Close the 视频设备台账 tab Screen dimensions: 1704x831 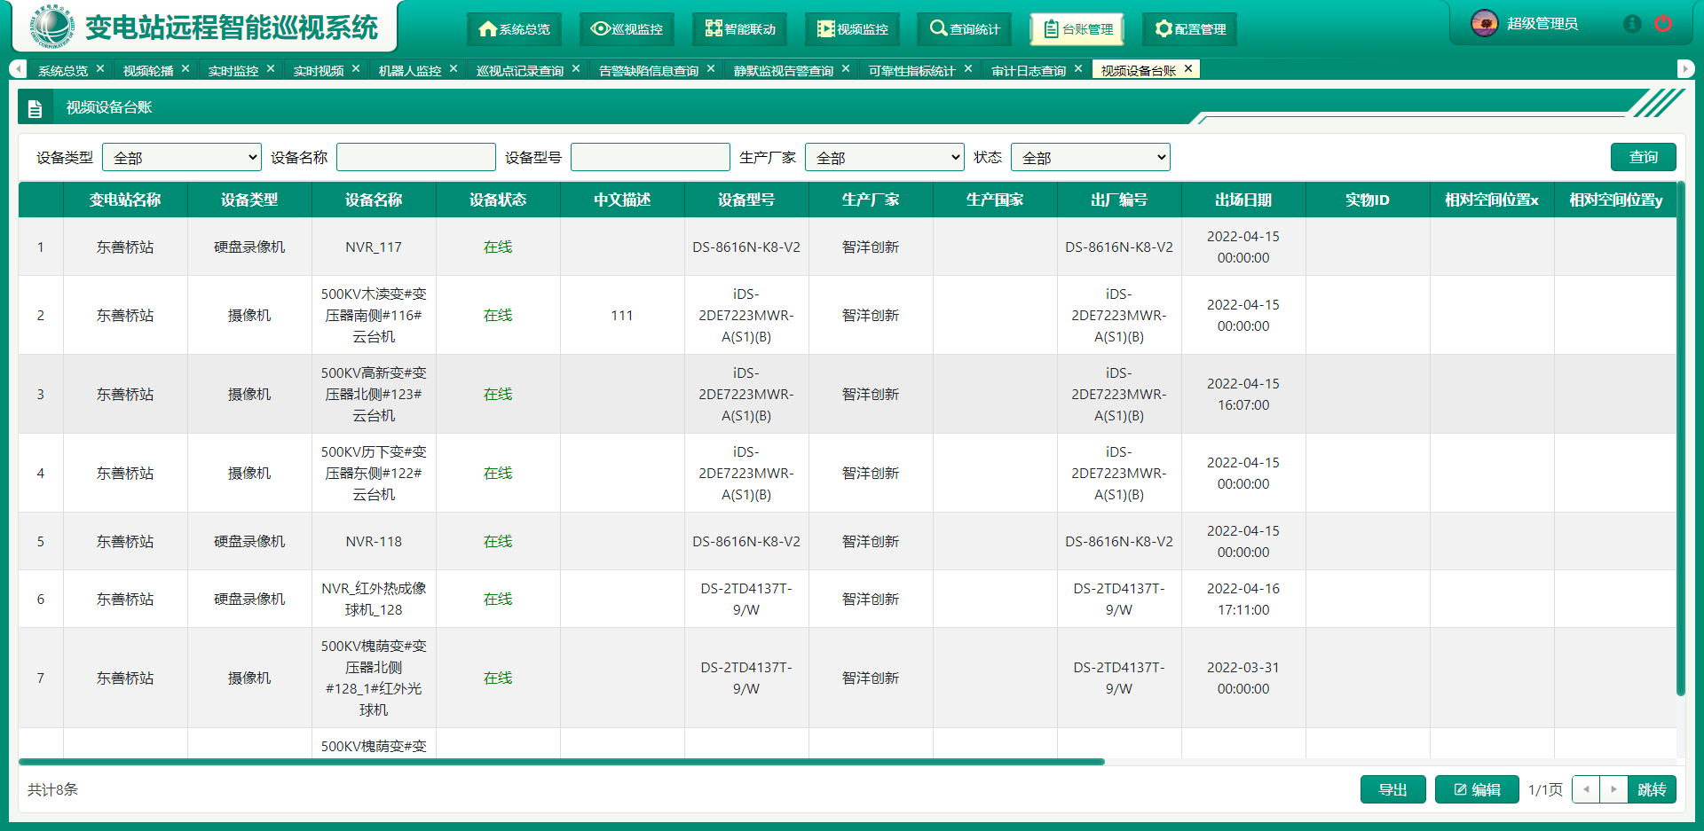[1188, 69]
